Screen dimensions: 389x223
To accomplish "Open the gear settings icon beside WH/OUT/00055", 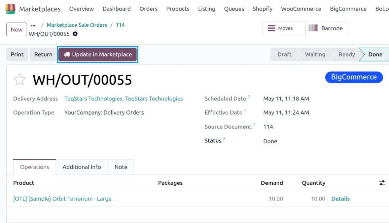I will click(75, 34).
